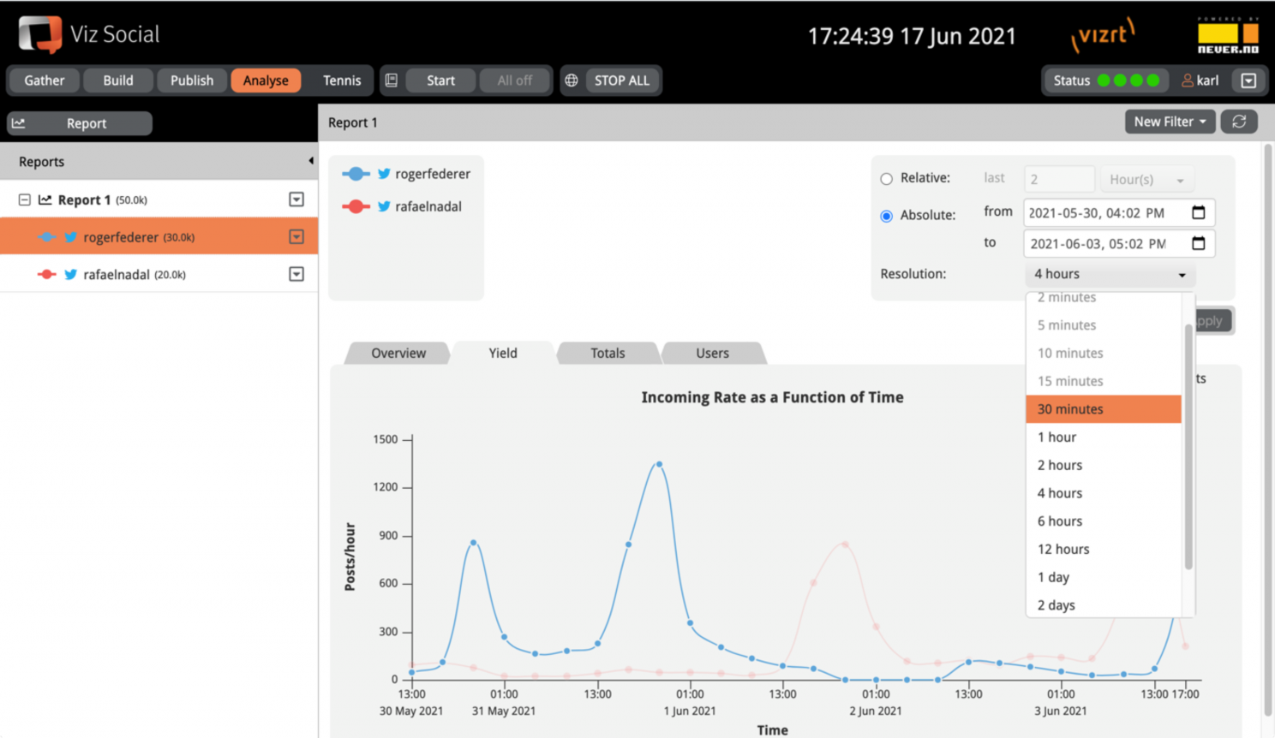This screenshot has width=1275, height=738.
Task: Click the legend Twitter icon next to rafaelnadal
Action: 384,206
